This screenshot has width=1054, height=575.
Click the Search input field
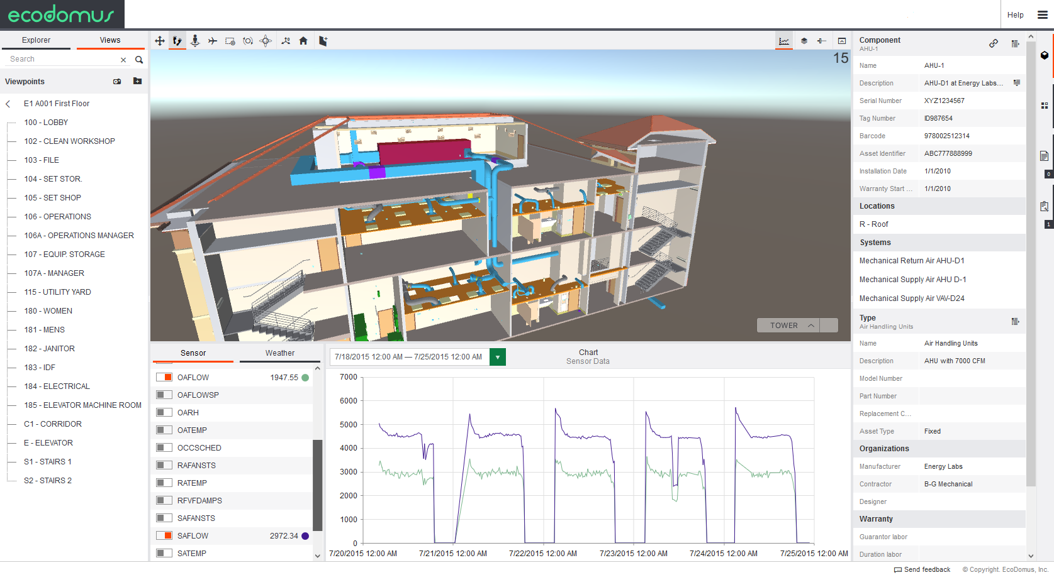pyautogui.click(x=63, y=59)
